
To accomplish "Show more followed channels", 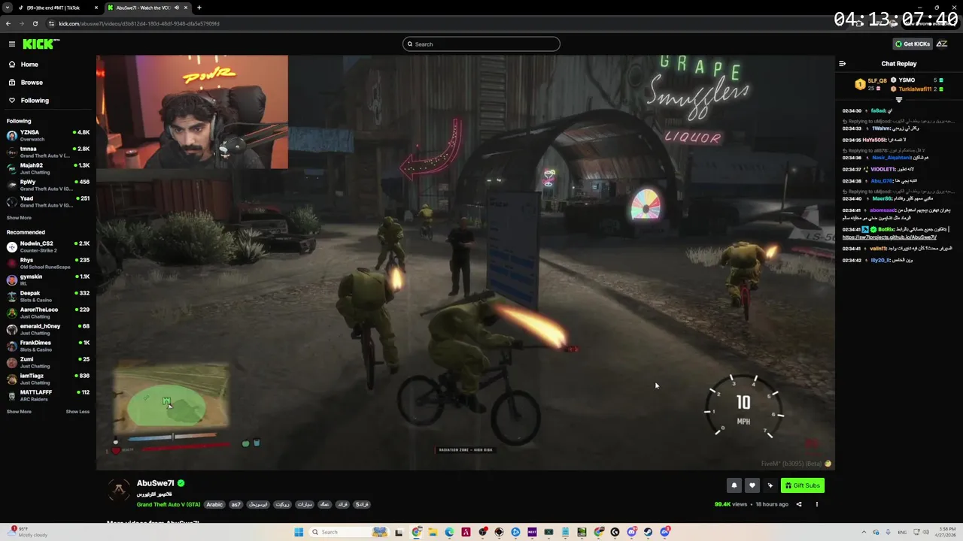I will [x=19, y=218].
